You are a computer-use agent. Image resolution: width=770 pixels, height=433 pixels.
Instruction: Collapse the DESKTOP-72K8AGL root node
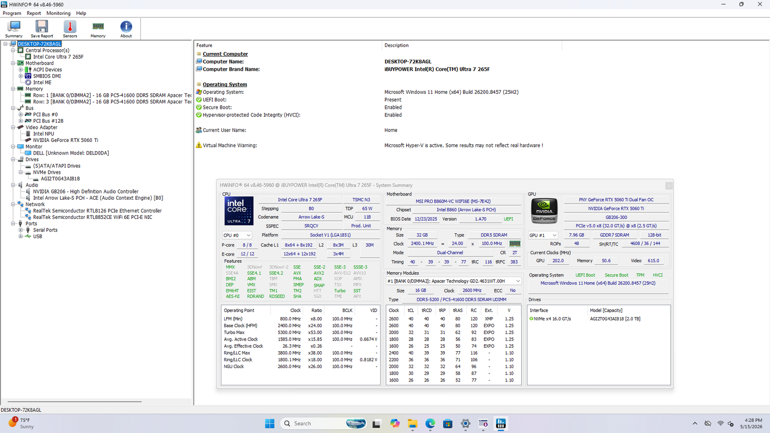pyautogui.click(x=6, y=44)
